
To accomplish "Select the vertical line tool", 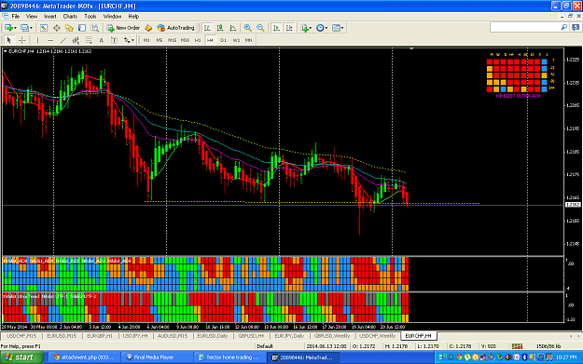I will point(37,40).
